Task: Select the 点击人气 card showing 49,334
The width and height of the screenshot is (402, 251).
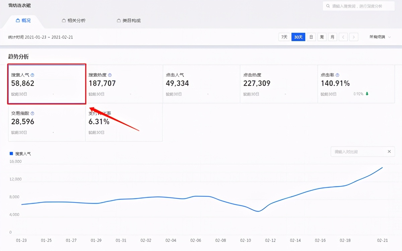Action: [201, 84]
